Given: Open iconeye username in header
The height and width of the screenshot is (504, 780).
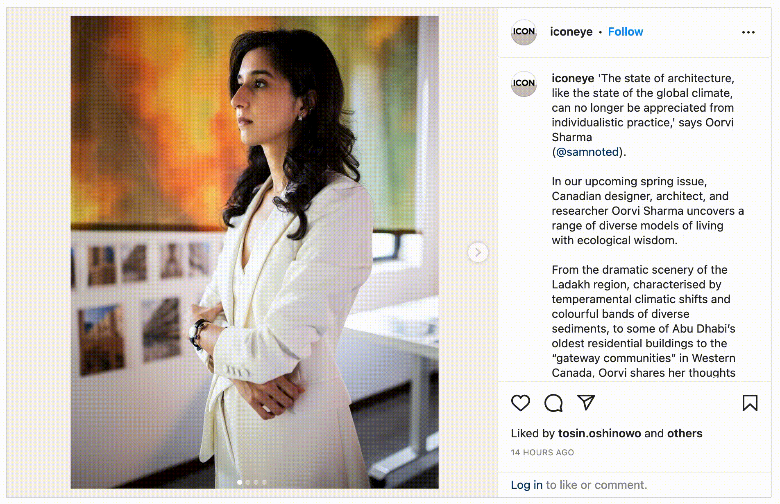Looking at the screenshot, I should coord(571,32).
